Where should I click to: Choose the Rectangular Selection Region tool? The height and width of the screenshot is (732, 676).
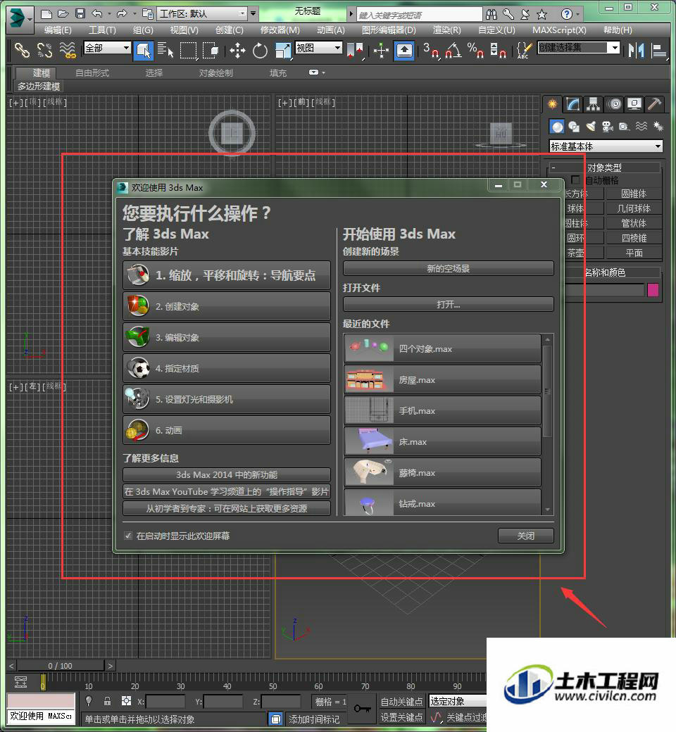pos(188,51)
